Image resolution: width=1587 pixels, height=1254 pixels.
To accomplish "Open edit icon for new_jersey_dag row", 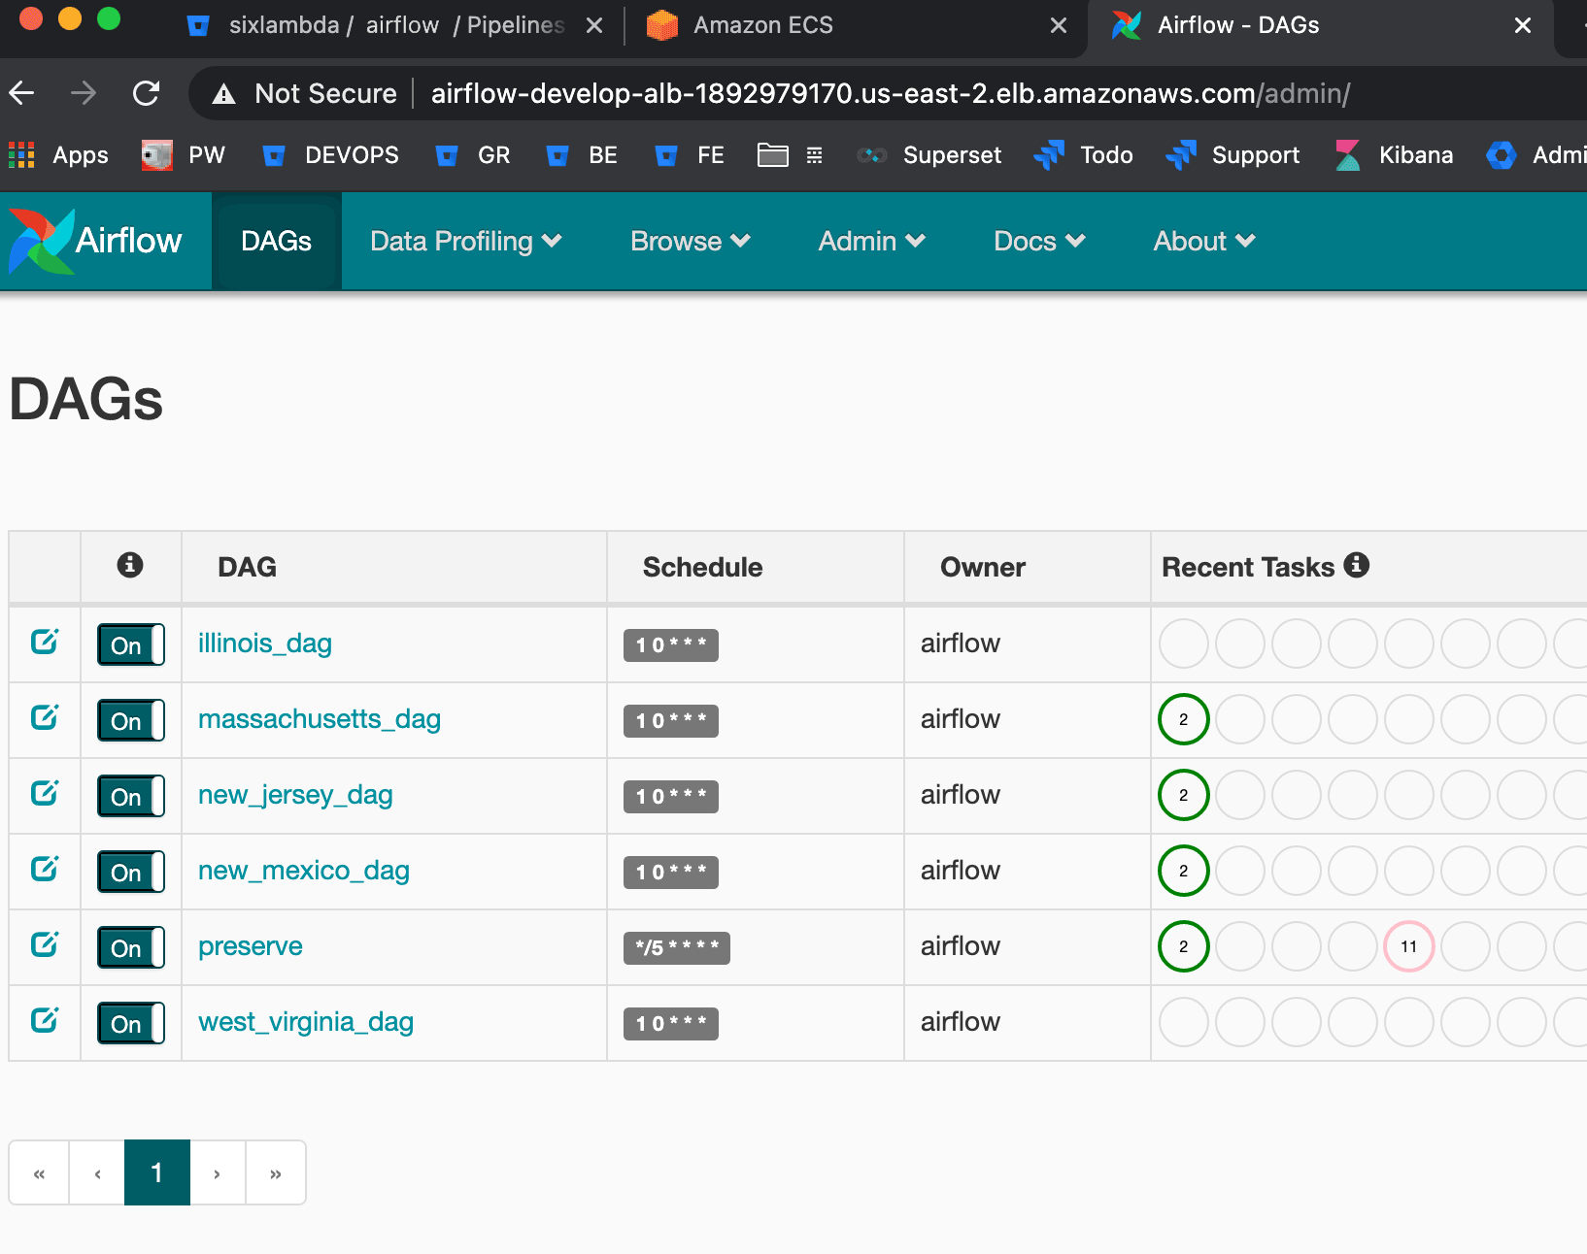I will coord(45,793).
